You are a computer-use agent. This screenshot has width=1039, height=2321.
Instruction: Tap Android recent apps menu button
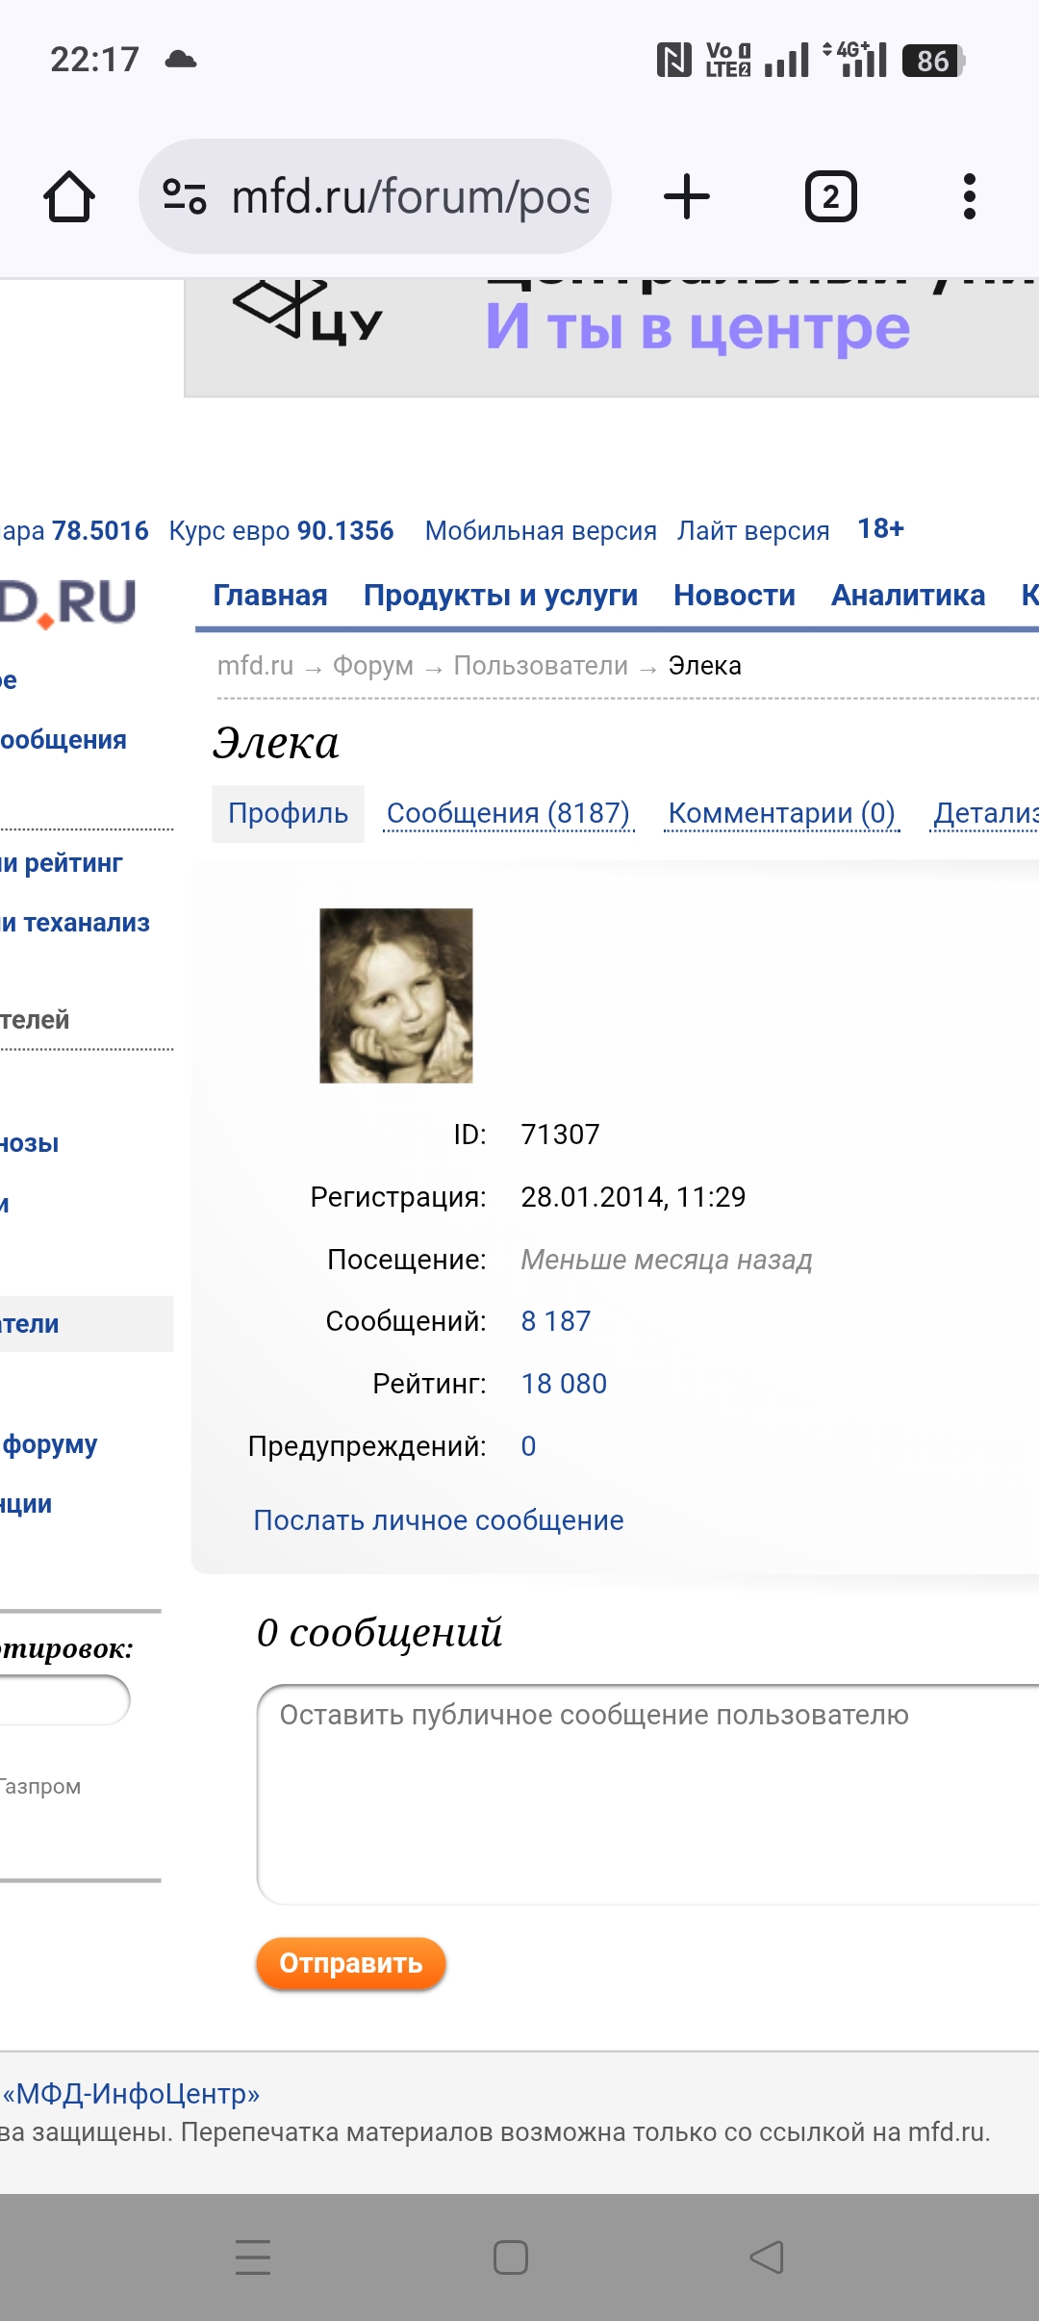(x=253, y=2257)
